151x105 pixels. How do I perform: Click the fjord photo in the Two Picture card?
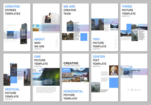click(x=114, y=26)
